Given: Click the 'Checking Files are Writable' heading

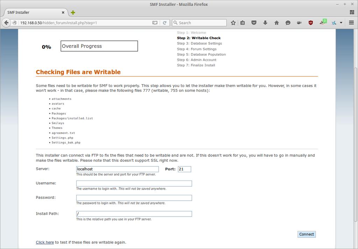Looking at the screenshot, I should [78, 72].
